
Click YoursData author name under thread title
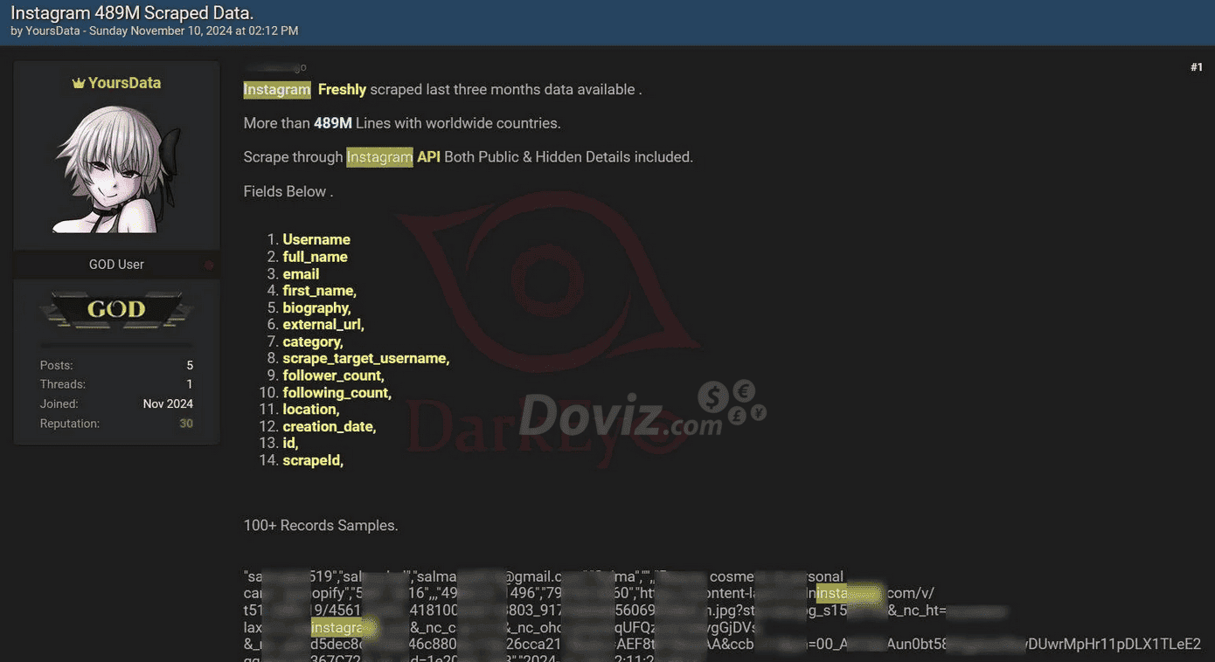52,31
